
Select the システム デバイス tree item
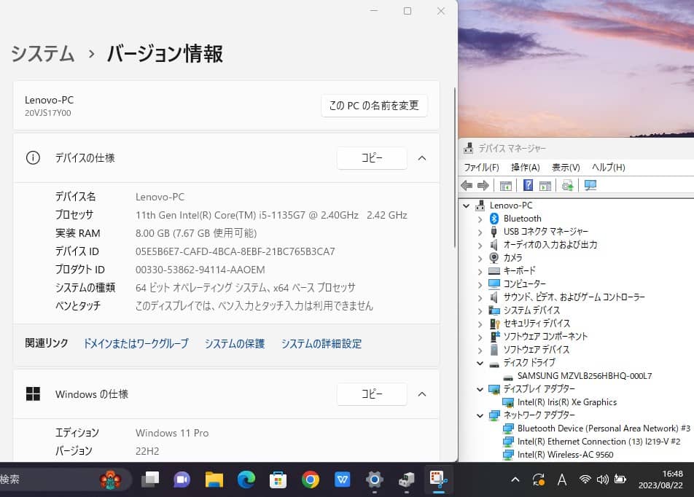tap(531, 310)
